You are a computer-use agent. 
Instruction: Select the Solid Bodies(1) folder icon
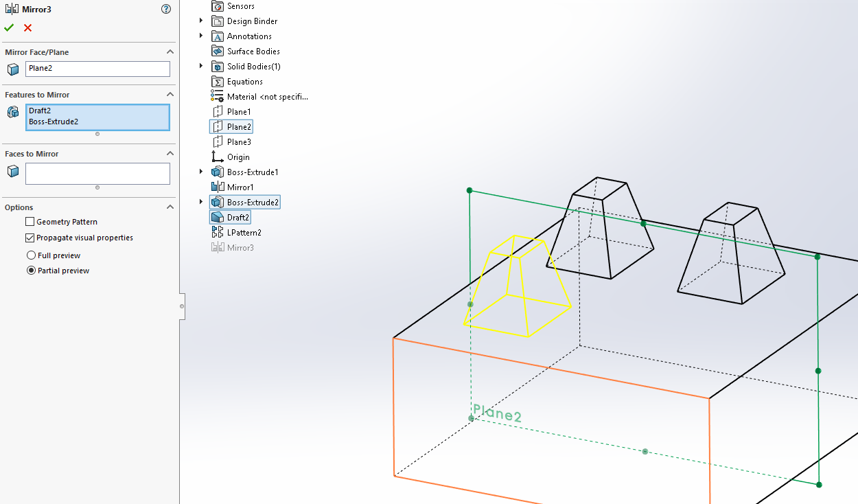point(218,67)
